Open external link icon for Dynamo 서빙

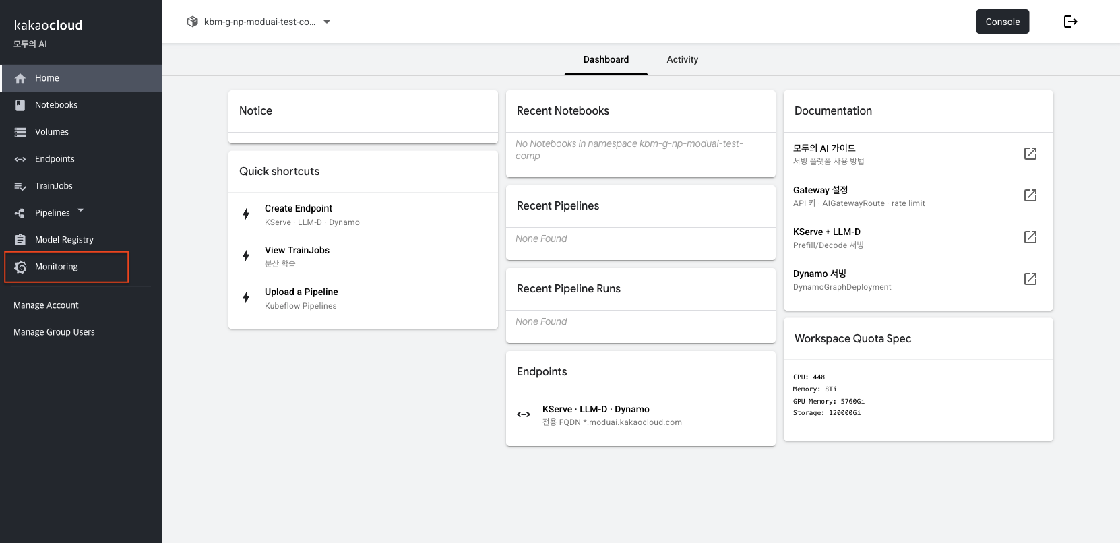[1030, 279]
